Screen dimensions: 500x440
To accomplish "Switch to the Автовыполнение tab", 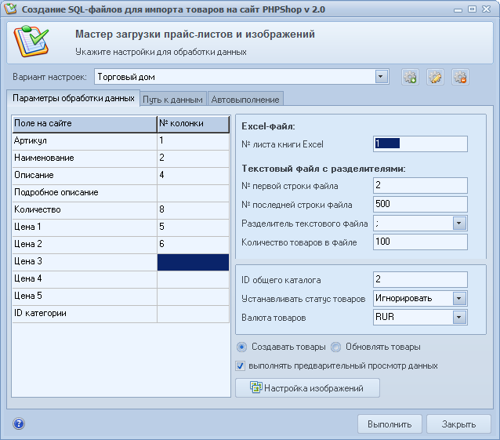I will tap(245, 100).
